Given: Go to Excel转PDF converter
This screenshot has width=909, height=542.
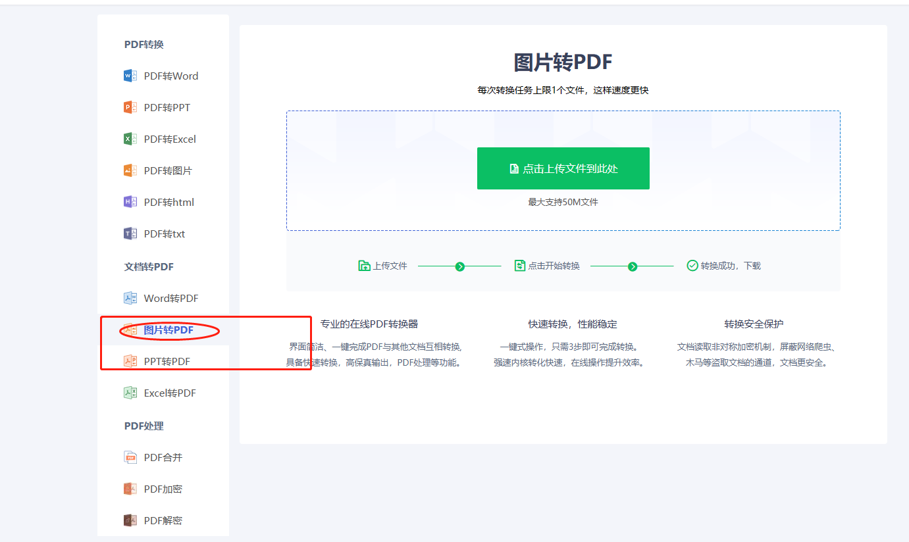Looking at the screenshot, I should click(x=163, y=393).
